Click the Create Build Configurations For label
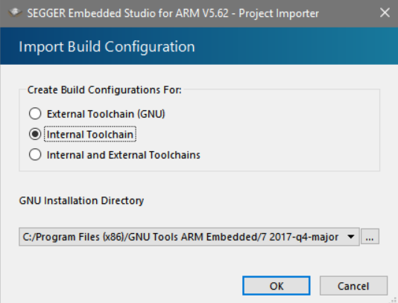The width and height of the screenshot is (398, 303). point(104,90)
